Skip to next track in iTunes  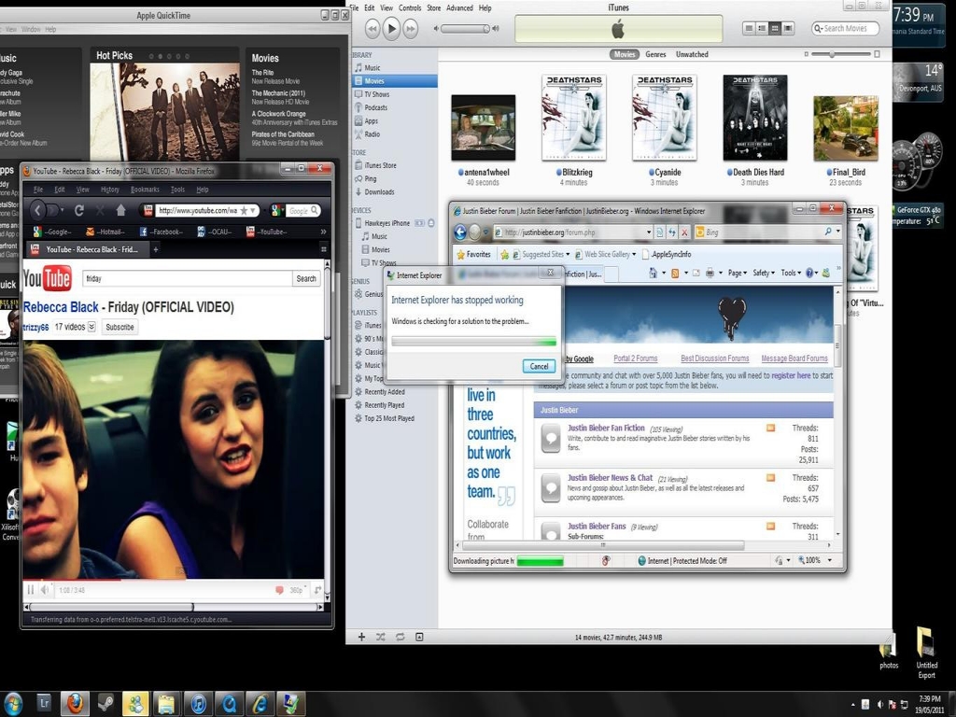pyautogui.click(x=411, y=28)
